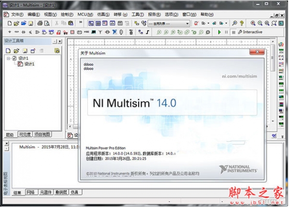Screen dimensions: 290x208
Task: Open the 编辑(E) menu
Action: (34, 15)
